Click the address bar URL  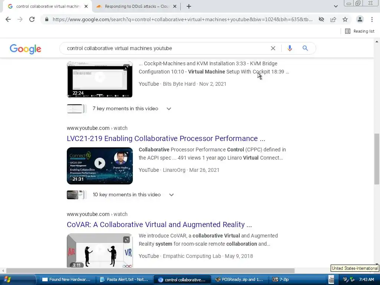pyautogui.click(x=182, y=19)
